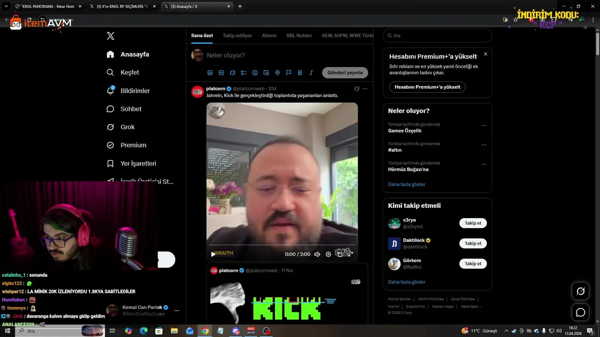Viewport: 600px width, 337px height.
Task: Open browser tab search dropdown arrow
Action: coord(6,7)
